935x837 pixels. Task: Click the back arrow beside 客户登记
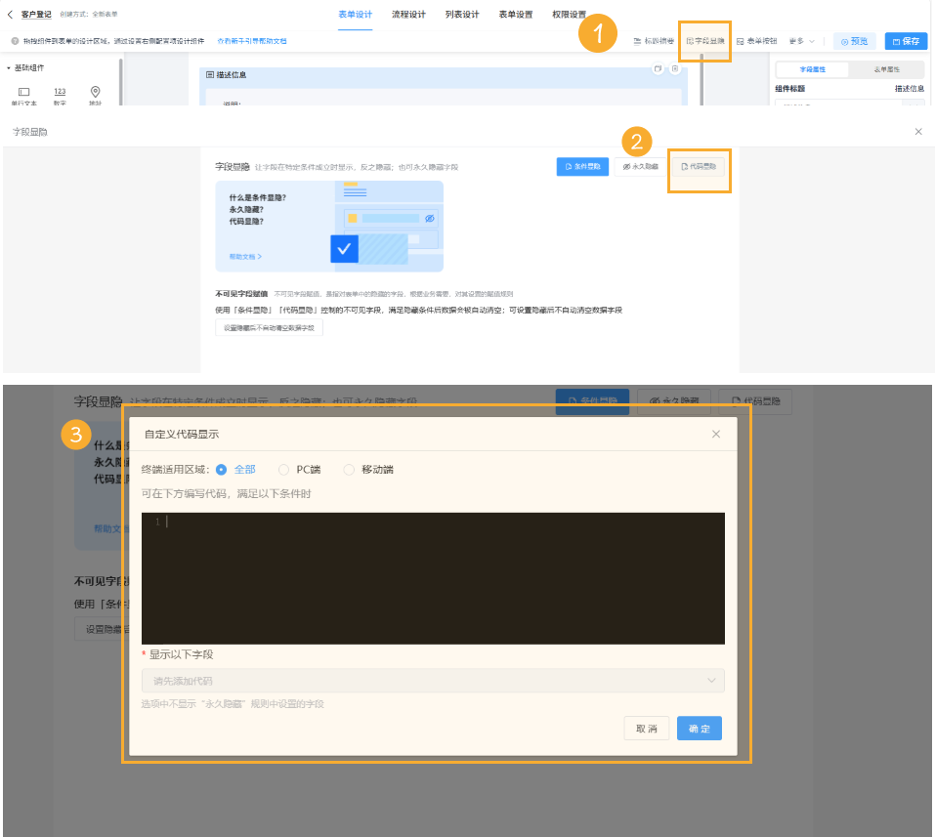pos(10,14)
